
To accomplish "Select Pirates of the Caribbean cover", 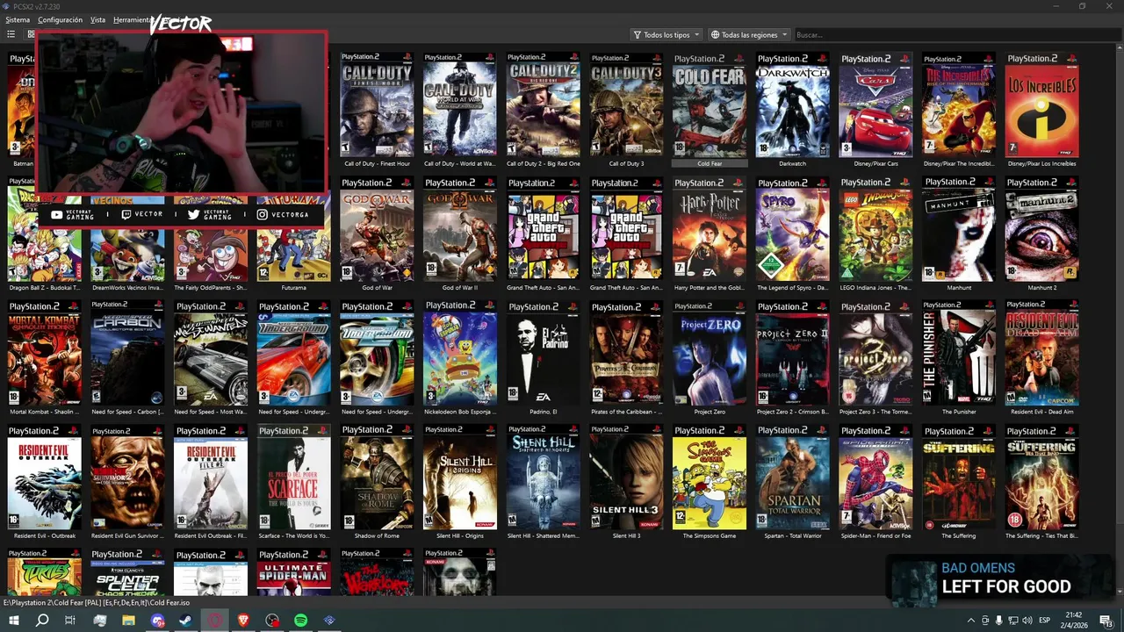I will coord(626,353).
